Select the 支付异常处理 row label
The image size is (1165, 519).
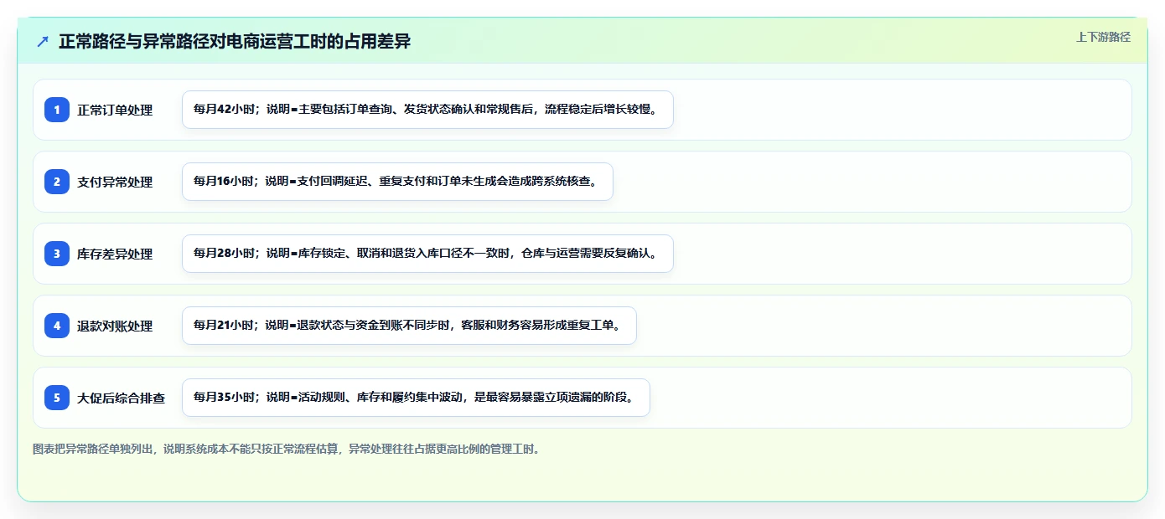[115, 182]
